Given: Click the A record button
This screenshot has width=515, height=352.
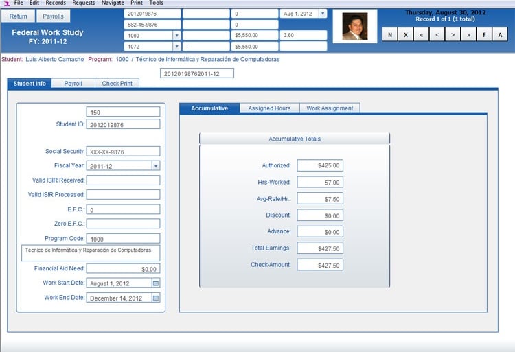Looking at the screenshot, I should pyautogui.click(x=500, y=34).
